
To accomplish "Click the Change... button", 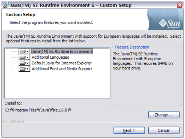I will (164, 115).
